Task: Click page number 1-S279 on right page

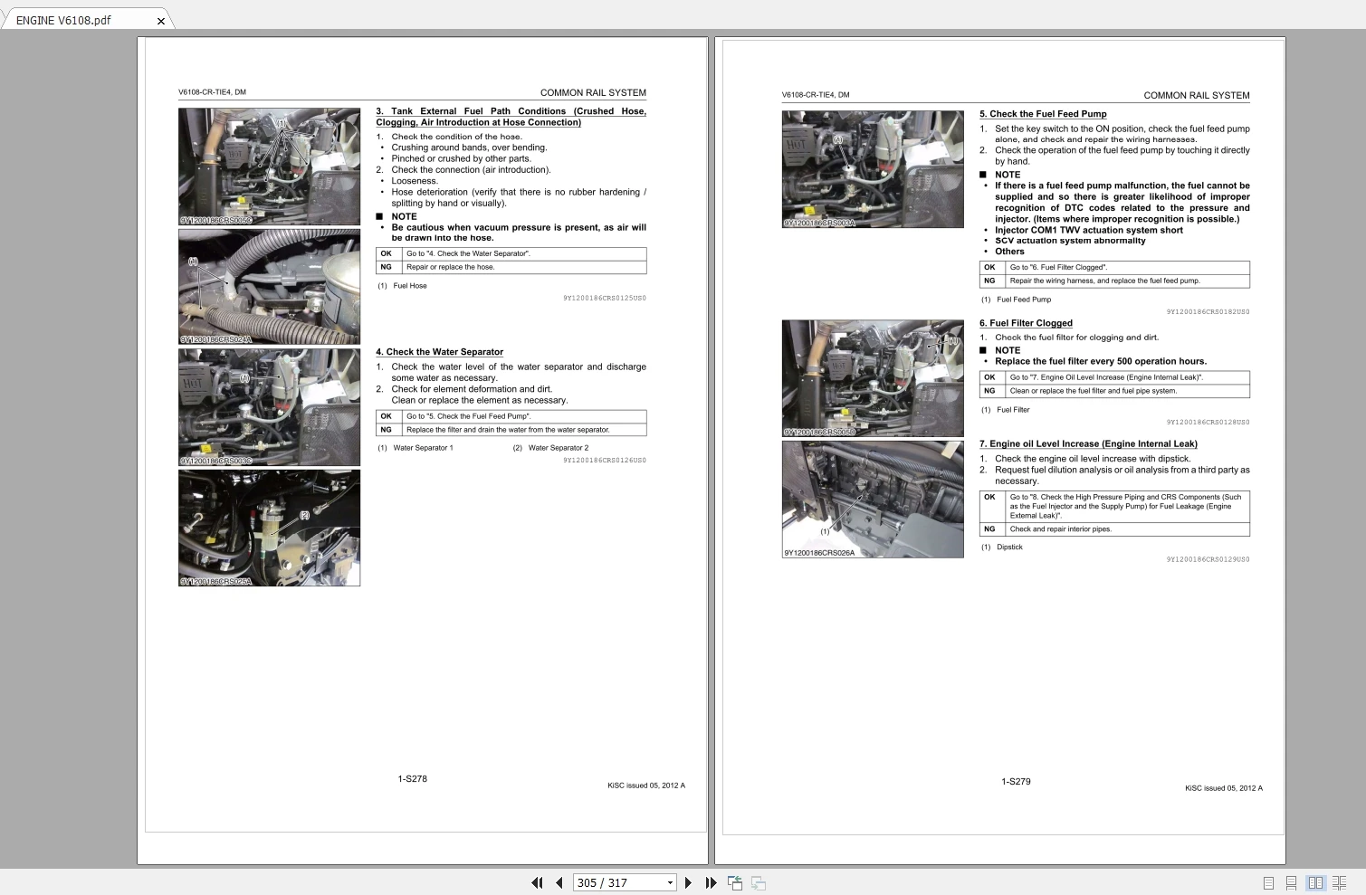Action: coord(1016,782)
